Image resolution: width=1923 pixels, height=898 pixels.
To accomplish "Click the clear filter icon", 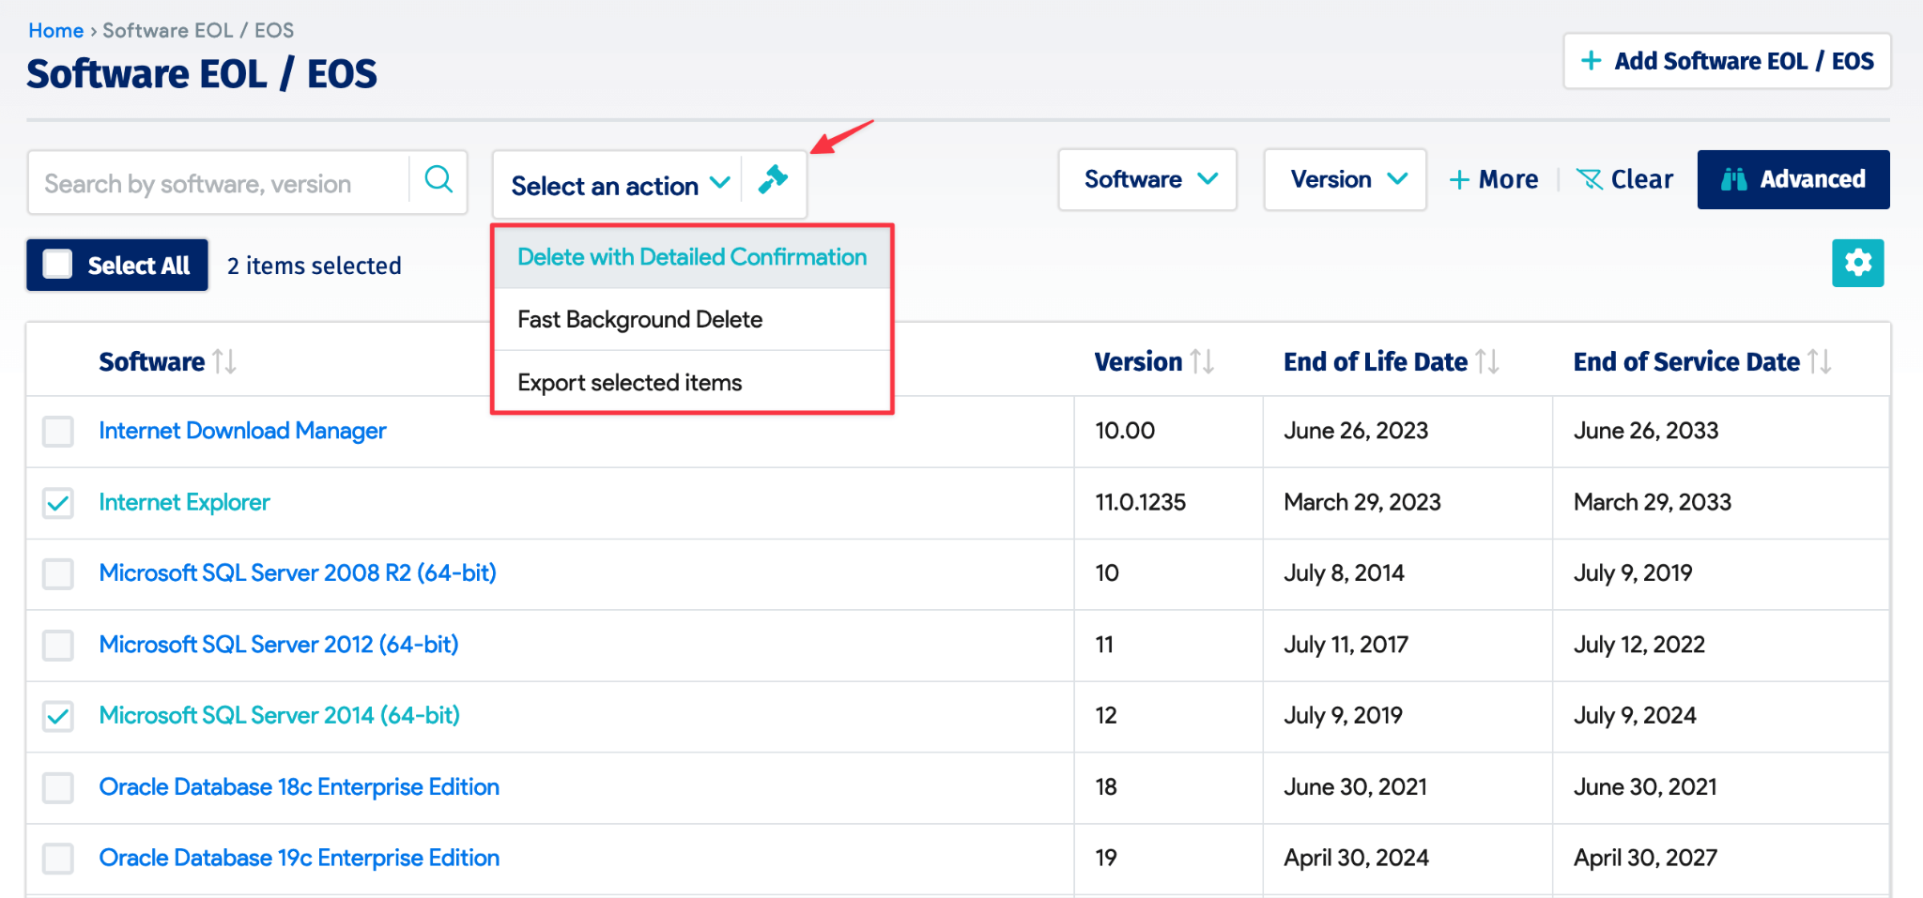I will click(1589, 179).
